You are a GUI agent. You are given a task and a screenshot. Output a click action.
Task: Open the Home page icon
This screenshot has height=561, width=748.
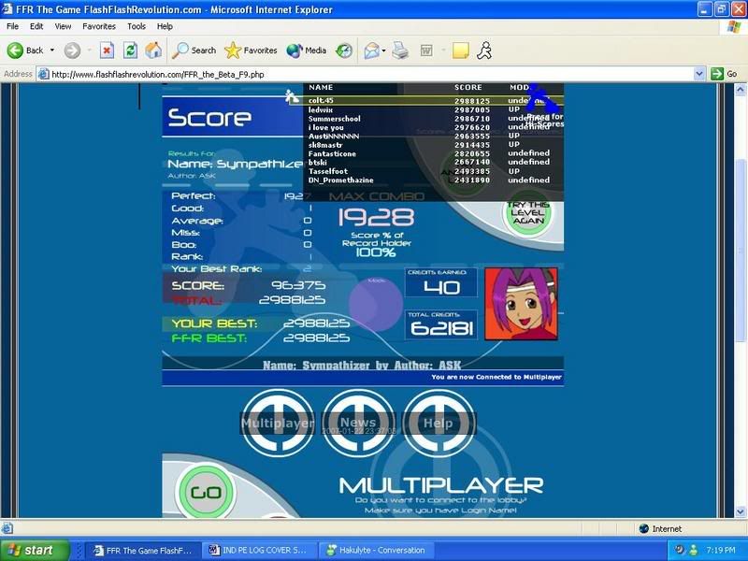(153, 50)
